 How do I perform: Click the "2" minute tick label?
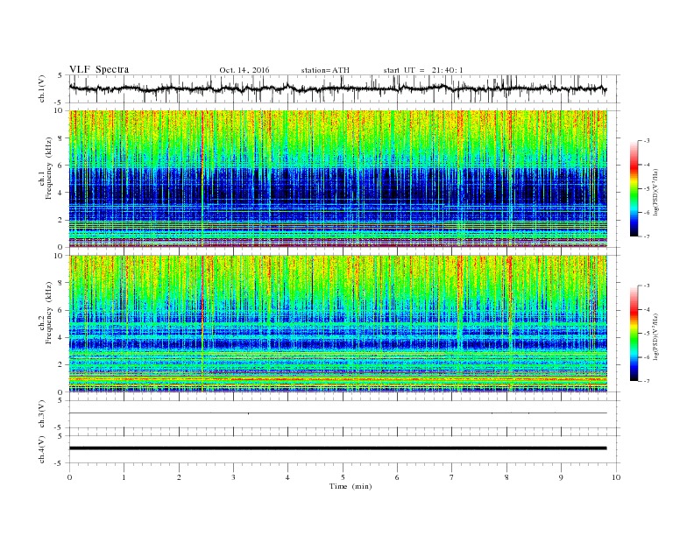179,477
